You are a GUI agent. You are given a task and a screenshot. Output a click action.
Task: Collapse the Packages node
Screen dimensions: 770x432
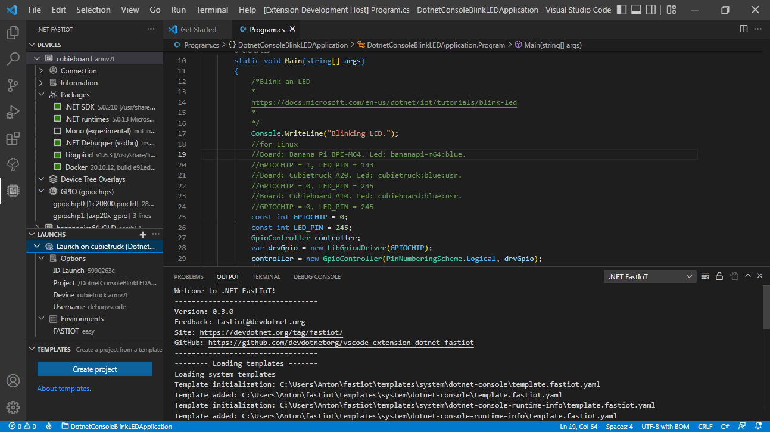[41, 94]
